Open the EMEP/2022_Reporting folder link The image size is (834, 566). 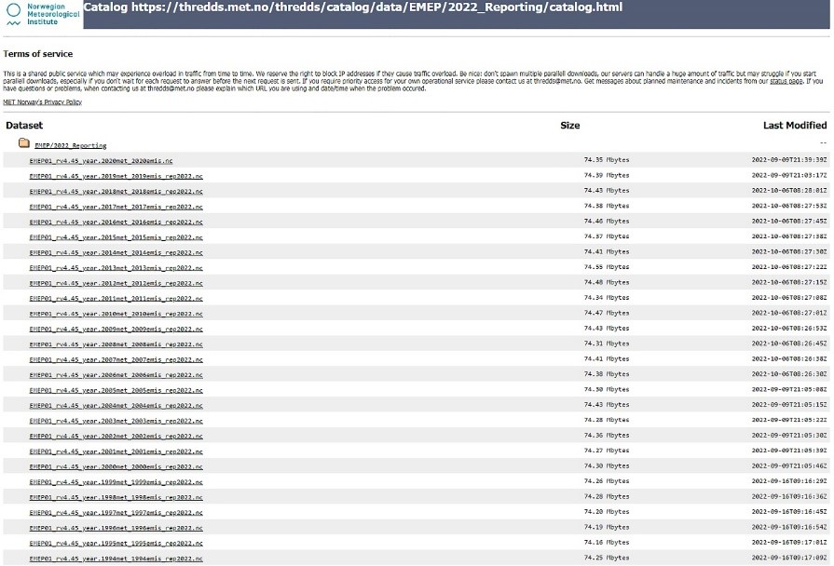(x=70, y=145)
